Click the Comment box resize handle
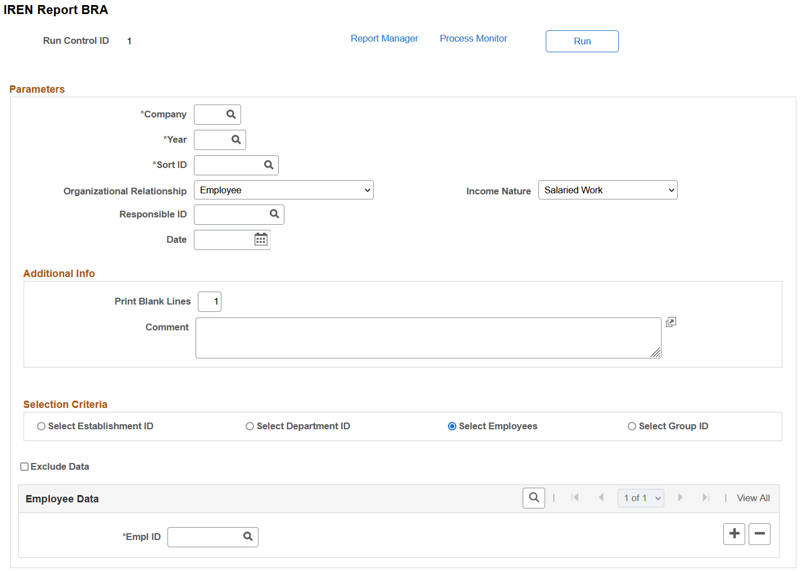The image size is (802, 572). click(x=655, y=353)
